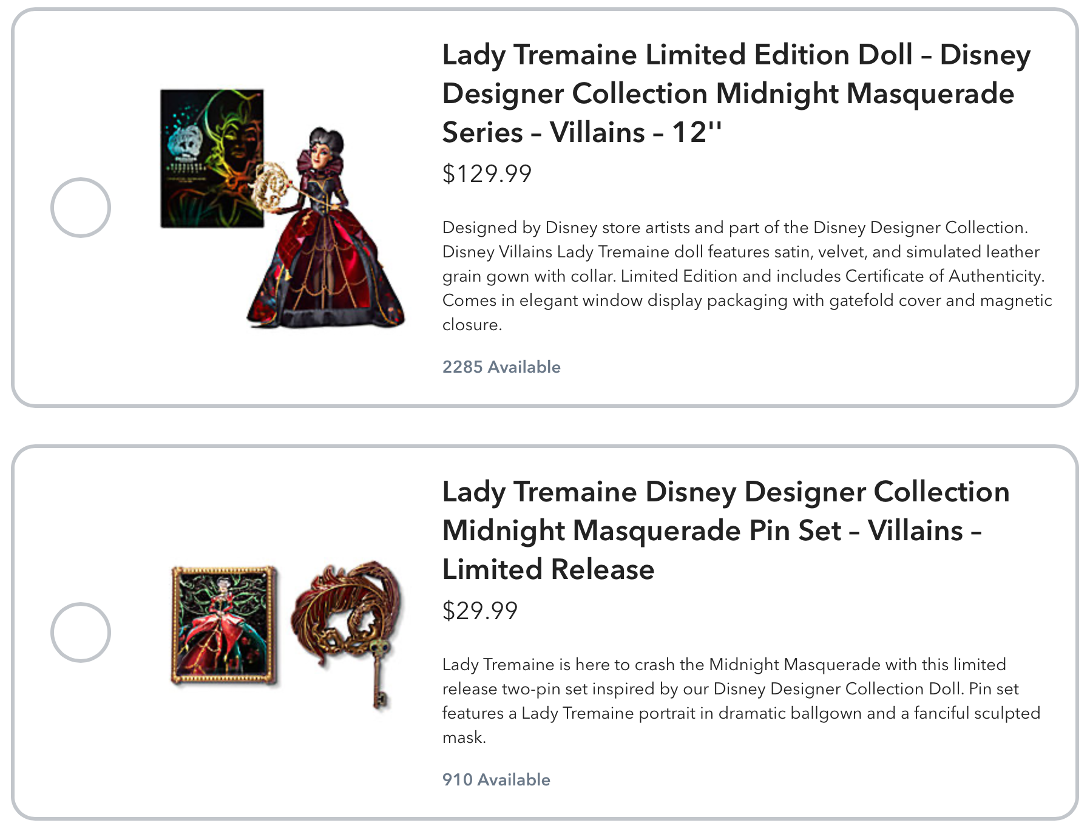Click the $129.99 price
This screenshot has width=1090, height=834.
[487, 174]
